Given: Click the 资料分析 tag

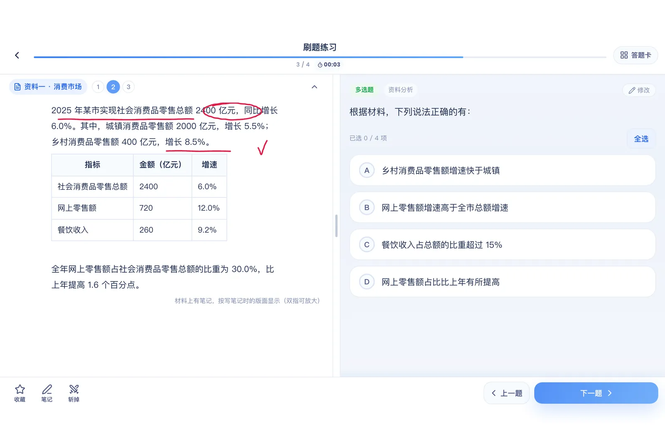Looking at the screenshot, I should coord(401,90).
